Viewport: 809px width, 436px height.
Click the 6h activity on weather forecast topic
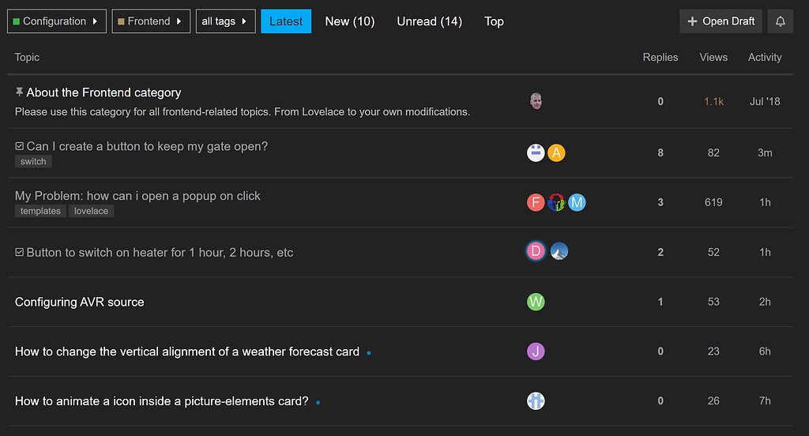click(765, 351)
